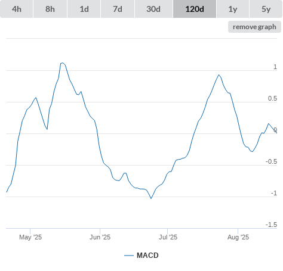Click the highest MACD peak in mid-May
The image size is (283, 271).
tap(63, 63)
